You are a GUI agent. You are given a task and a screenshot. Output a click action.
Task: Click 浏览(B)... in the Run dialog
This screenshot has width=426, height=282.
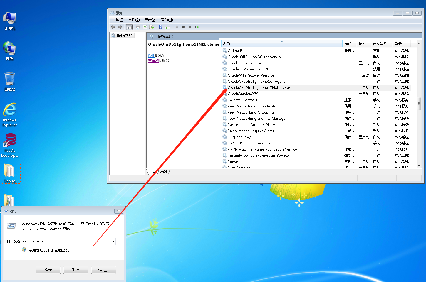tap(104, 270)
